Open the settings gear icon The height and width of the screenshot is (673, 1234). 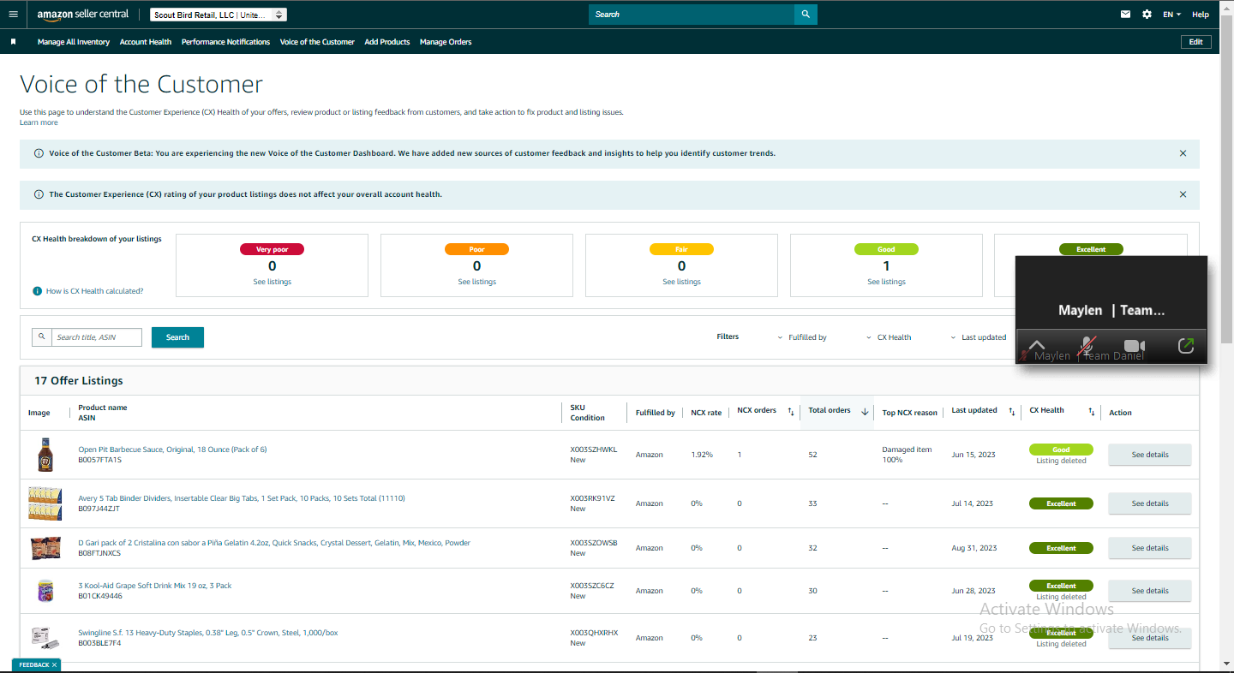tap(1147, 15)
